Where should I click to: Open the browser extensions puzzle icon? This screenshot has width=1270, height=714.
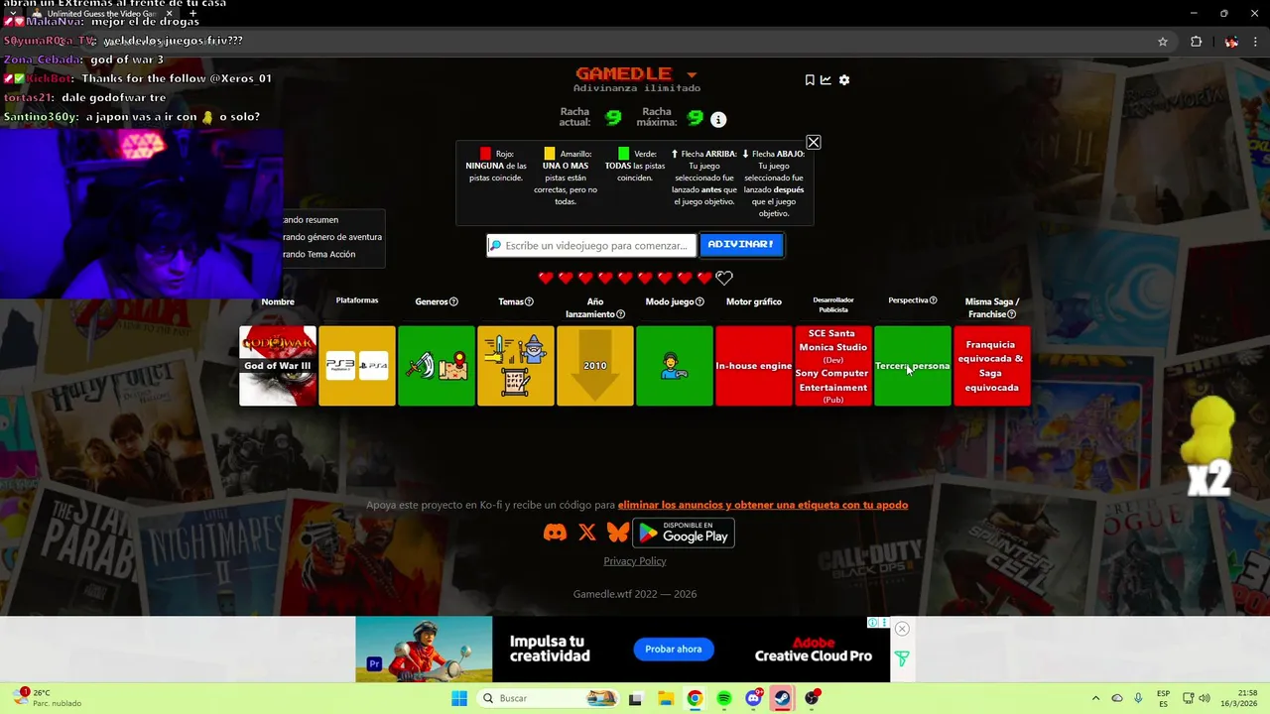[x=1196, y=42]
